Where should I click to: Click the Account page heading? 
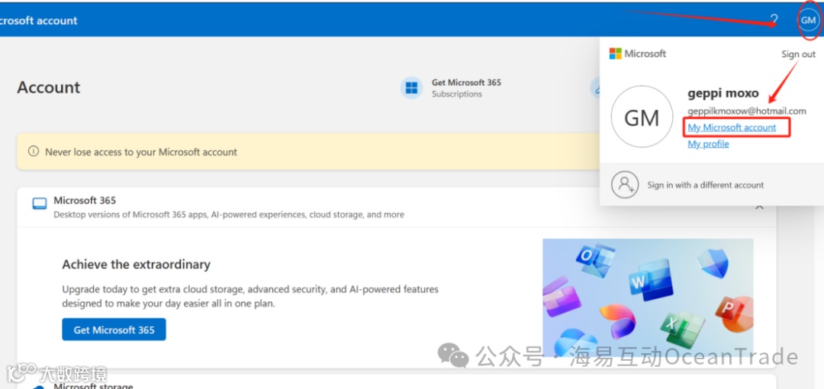coord(49,87)
